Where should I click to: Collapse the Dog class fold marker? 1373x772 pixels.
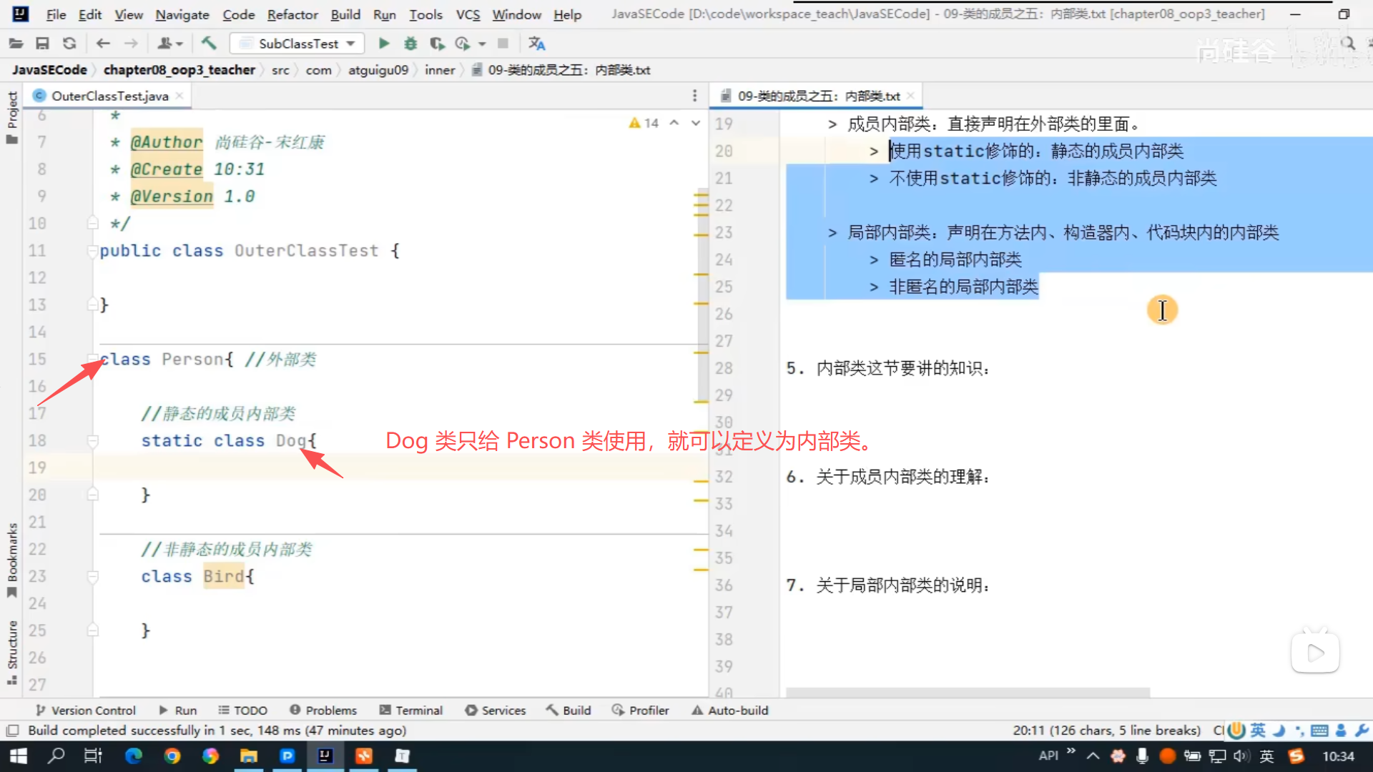pyautogui.click(x=92, y=440)
